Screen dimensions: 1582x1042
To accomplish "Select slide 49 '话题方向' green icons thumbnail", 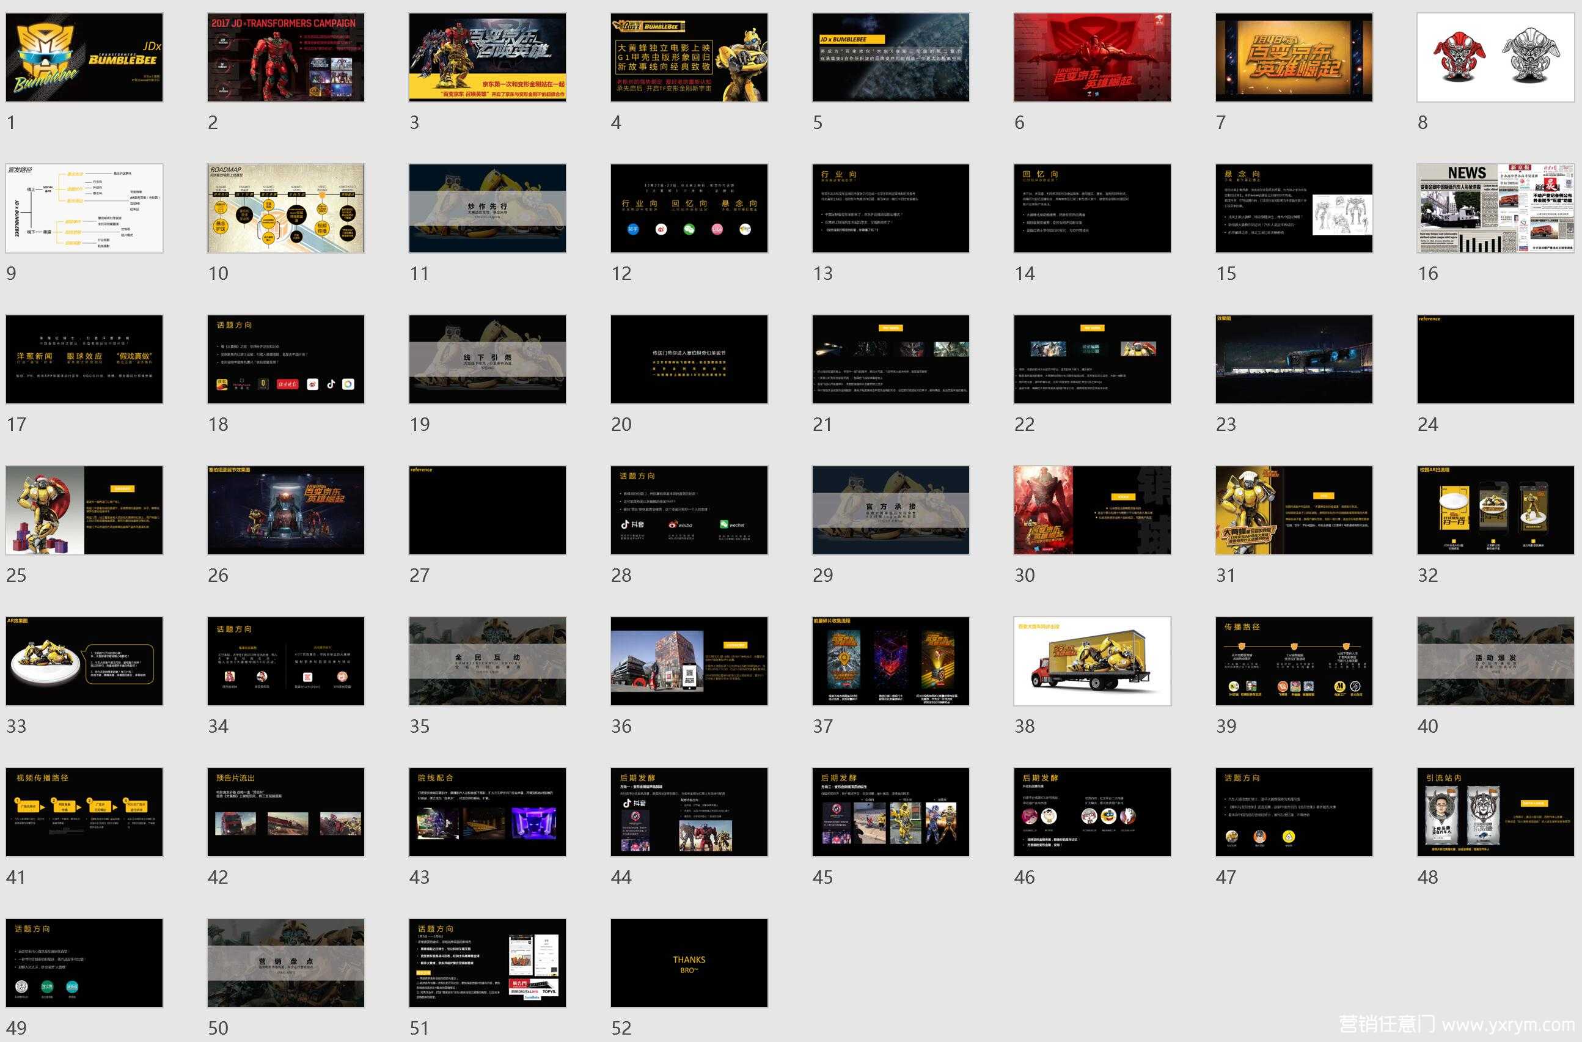I will pos(84,963).
